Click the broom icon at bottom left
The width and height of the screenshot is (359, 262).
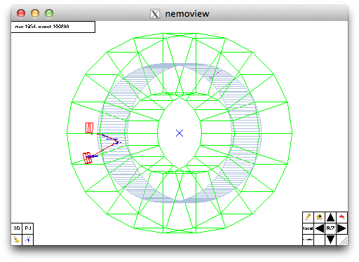coord(17,240)
